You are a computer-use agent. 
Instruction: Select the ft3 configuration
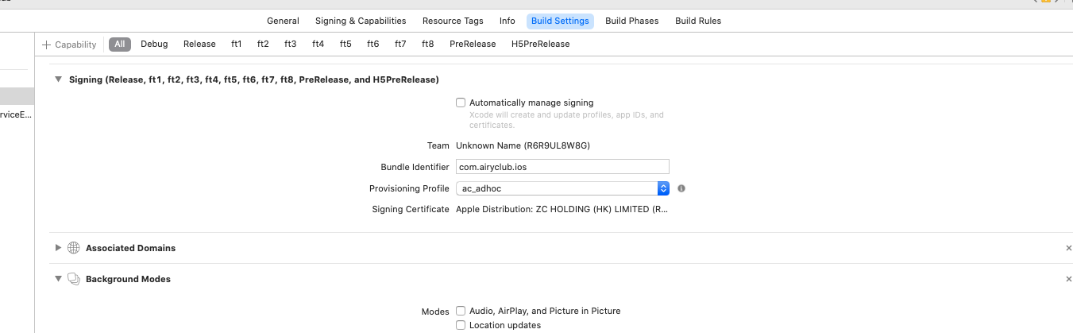click(x=291, y=44)
